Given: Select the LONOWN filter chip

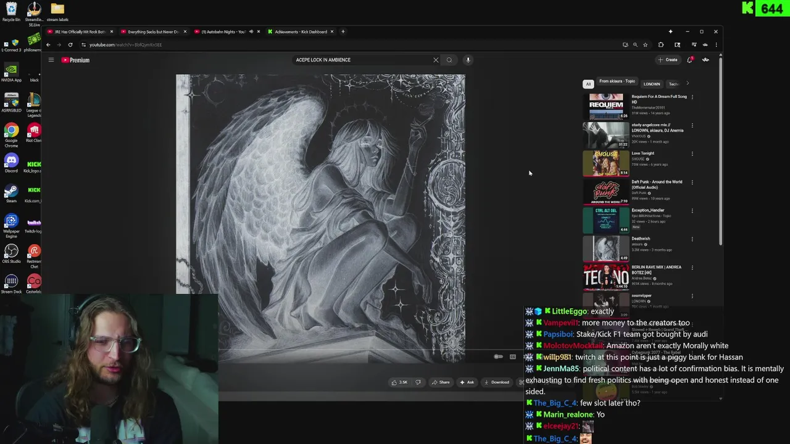Looking at the screenshot, I should click(652, 84).
